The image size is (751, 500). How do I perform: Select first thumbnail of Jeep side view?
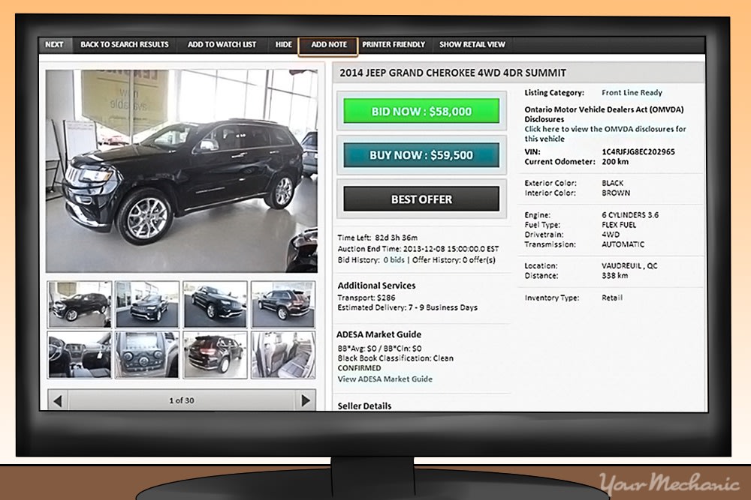[80, 304]
